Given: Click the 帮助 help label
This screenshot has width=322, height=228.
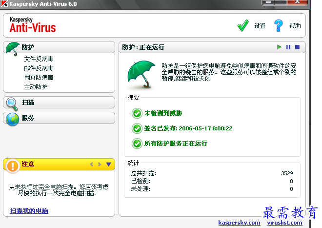Looking at the screenshot, I should pyautogui.click(x=295, y=25).
